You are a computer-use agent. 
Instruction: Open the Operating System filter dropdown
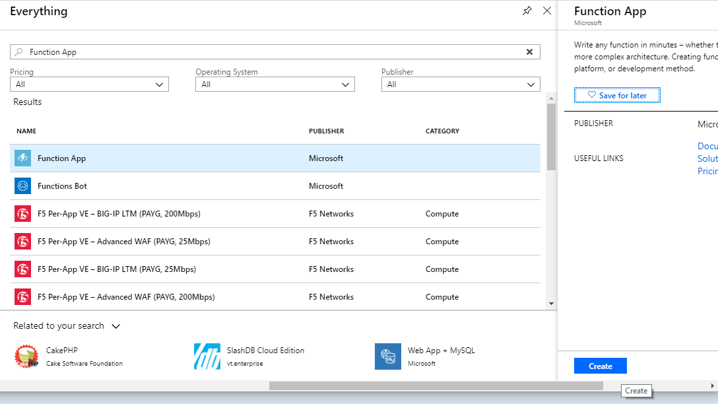pos(275,84)
